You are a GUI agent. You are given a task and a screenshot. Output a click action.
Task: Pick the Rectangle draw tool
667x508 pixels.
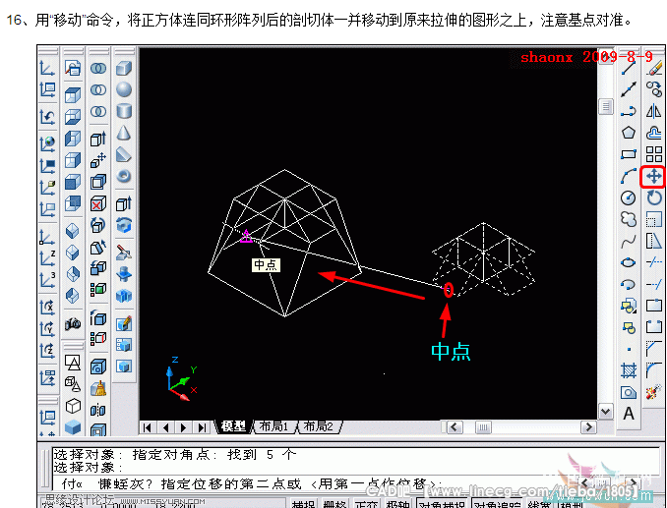[629, 154]
